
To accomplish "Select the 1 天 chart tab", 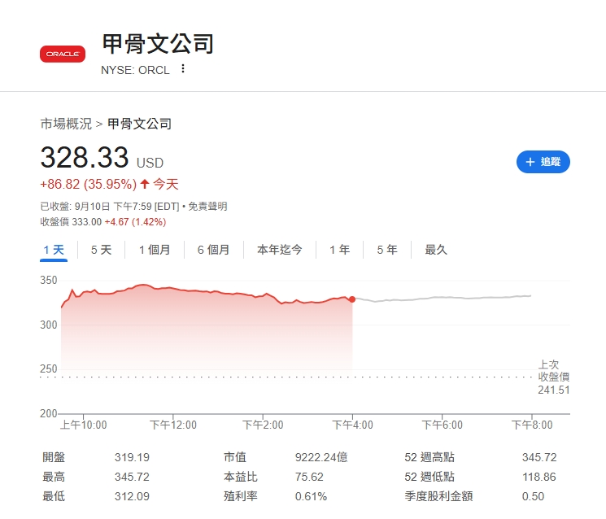I will 54,250.
